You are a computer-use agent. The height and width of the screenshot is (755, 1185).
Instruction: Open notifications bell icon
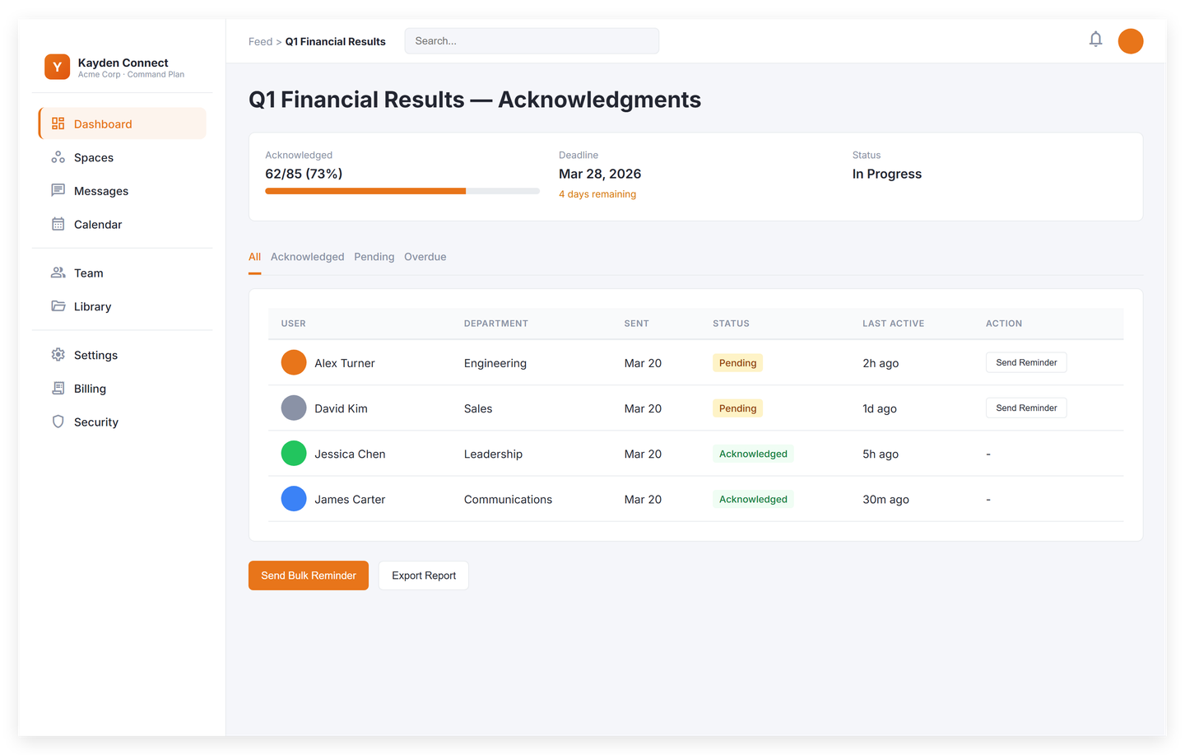click(x=1095, y=40)
